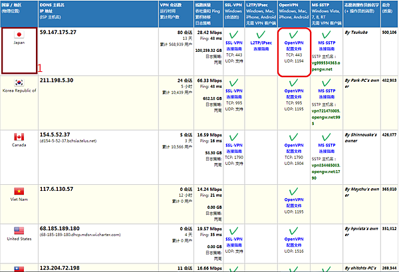Click the L2TP/IPsec column header
The width and height of the screenshot is (399, 272).
(257, 5)
